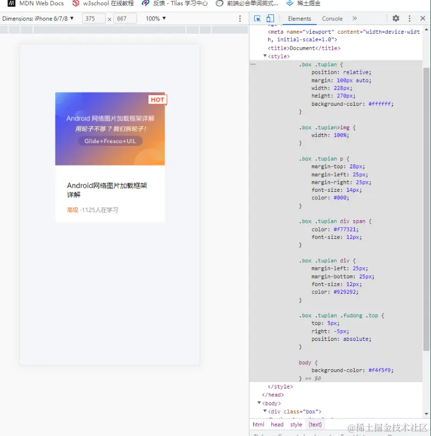Click the viewport width 375 input field

click(93, 18)
